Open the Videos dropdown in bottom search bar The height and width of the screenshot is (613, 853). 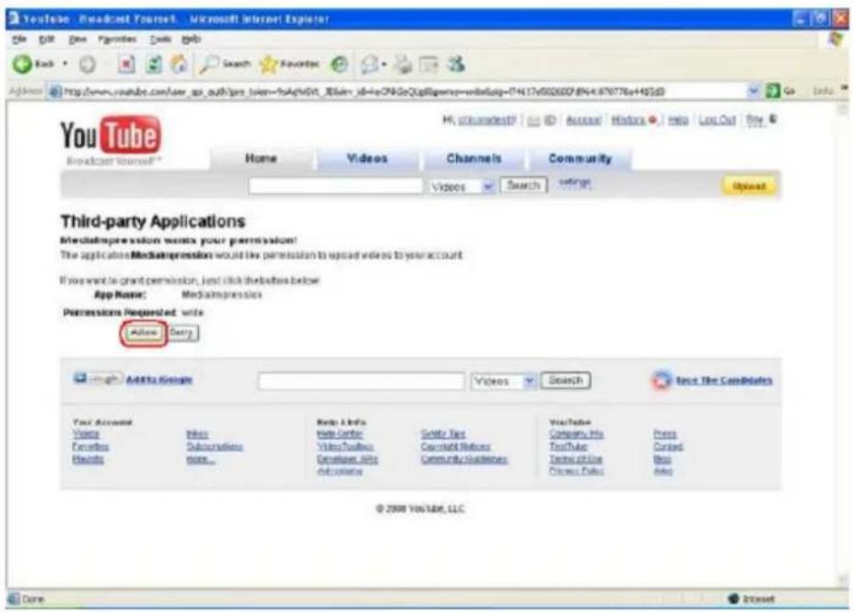[504, 381]
